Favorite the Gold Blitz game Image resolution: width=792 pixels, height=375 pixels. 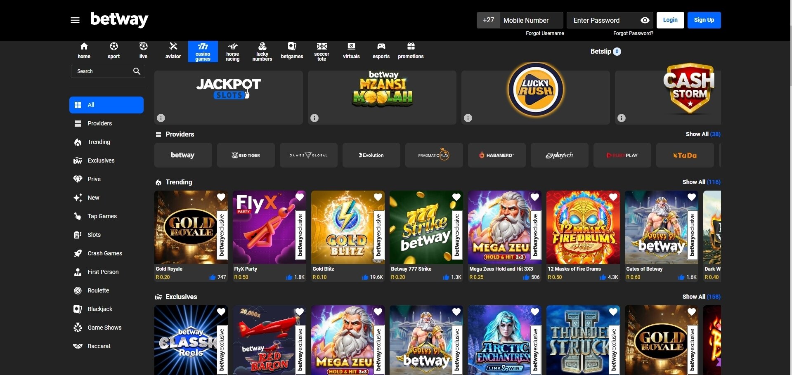pos(378,197)
